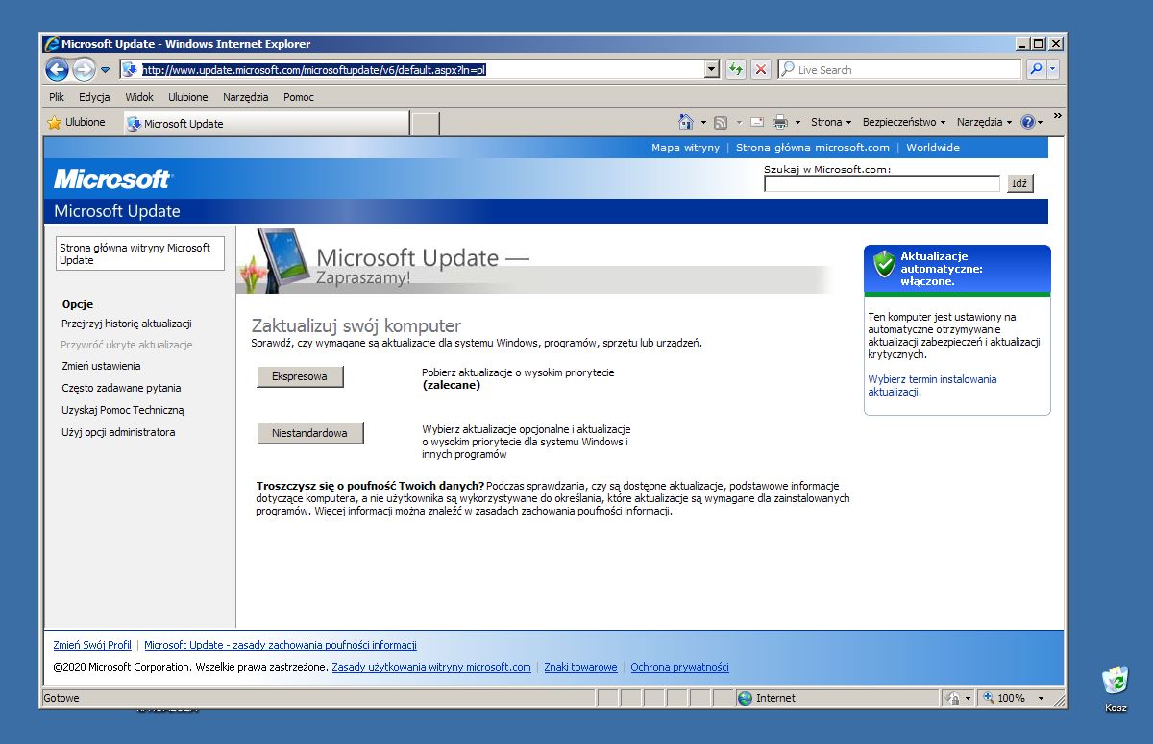The width and height of the screenshot is (1153, 744).
Task: Click the RSS feeds icon
Action: (721, 123)
